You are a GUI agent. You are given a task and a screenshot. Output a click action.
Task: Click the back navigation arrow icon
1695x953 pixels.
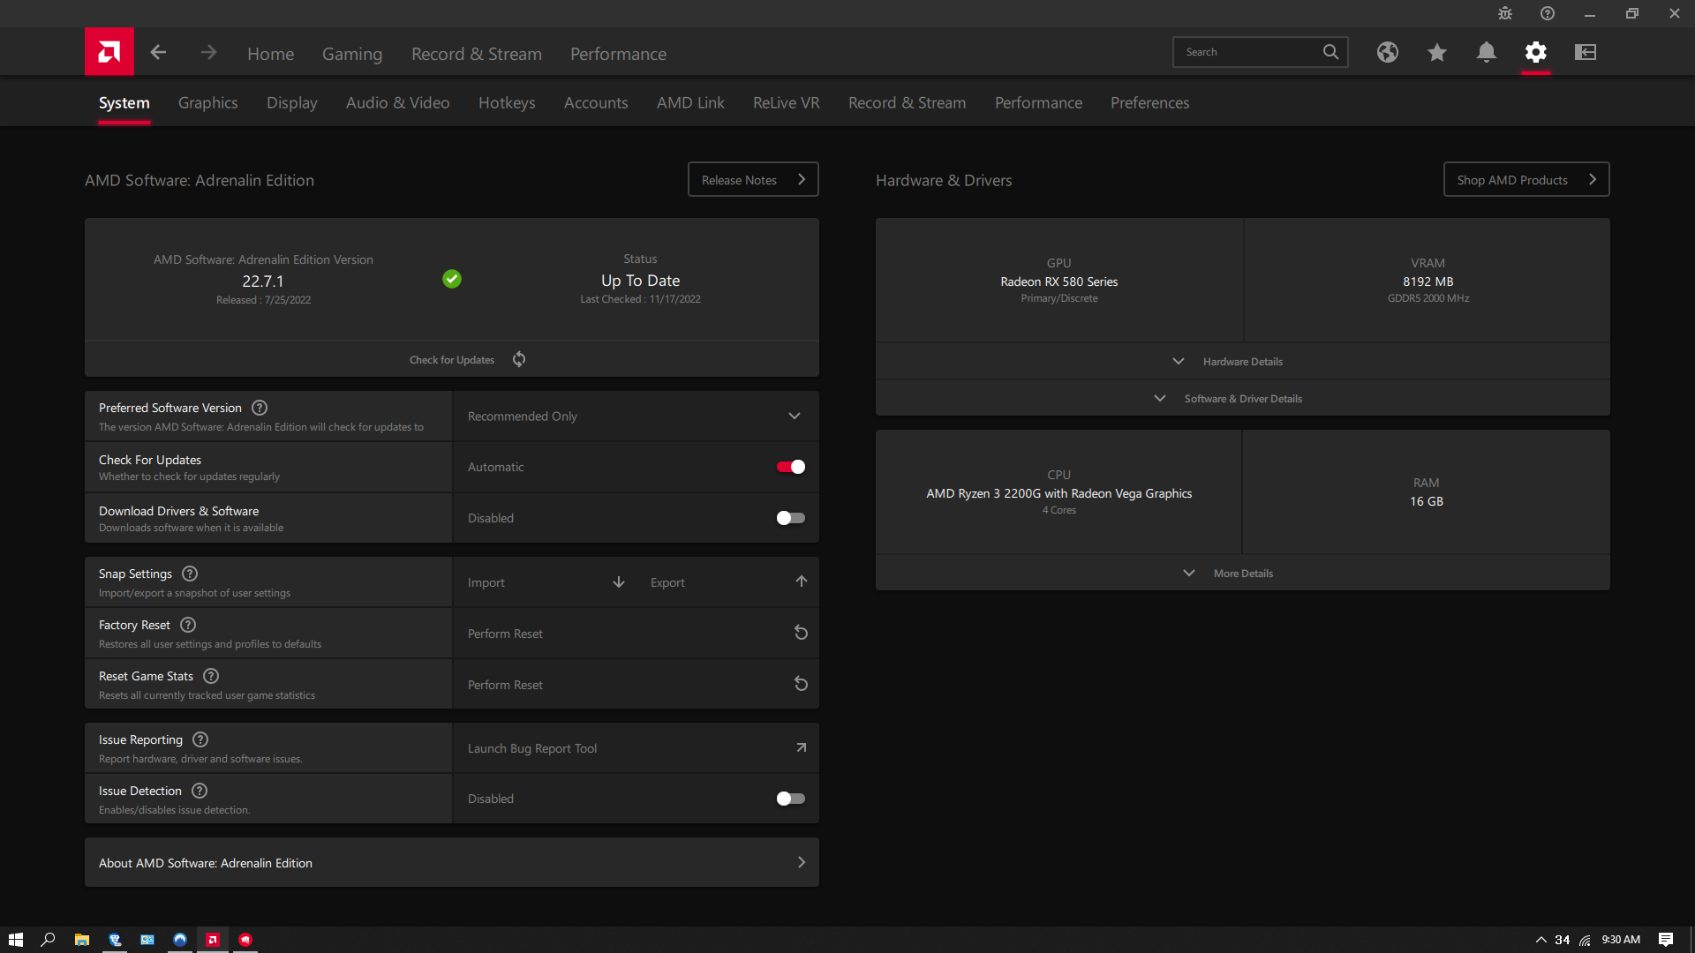coord(158,52)
